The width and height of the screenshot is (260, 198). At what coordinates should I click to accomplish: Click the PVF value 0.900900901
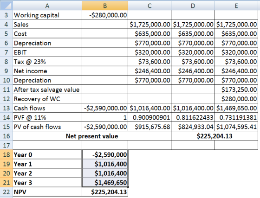(x=149, y=117)
